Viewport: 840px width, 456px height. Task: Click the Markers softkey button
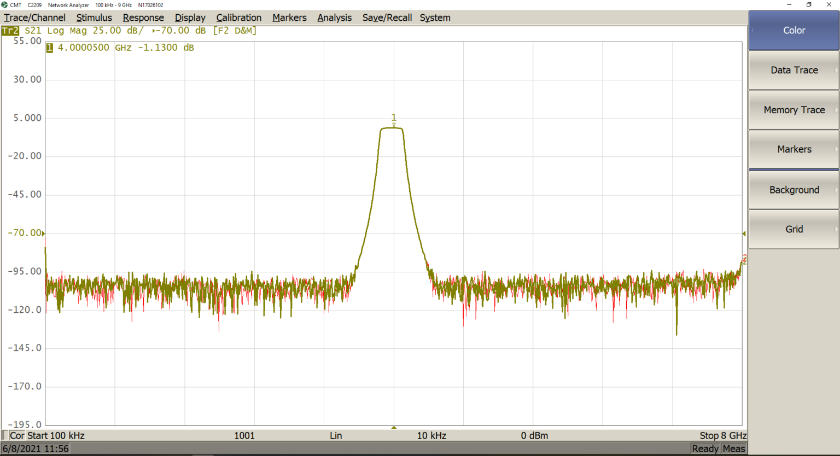pos(794,149)
